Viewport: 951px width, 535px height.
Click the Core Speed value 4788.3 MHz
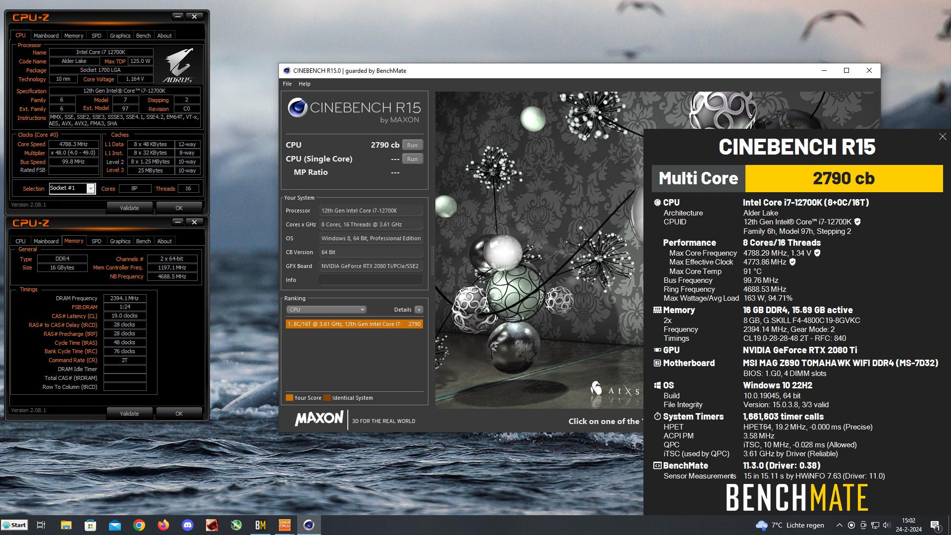point(73,144)
